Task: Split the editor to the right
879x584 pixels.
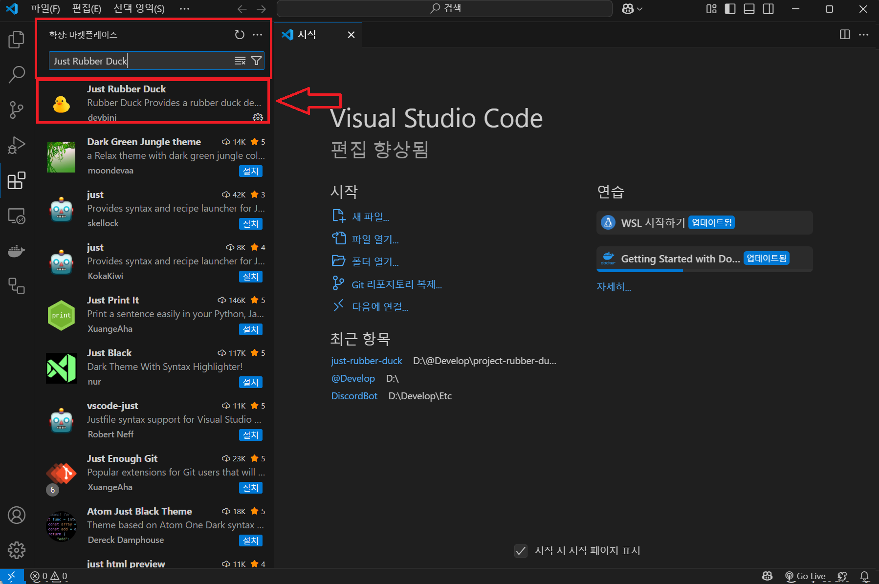Action: [x=845, y=34]
